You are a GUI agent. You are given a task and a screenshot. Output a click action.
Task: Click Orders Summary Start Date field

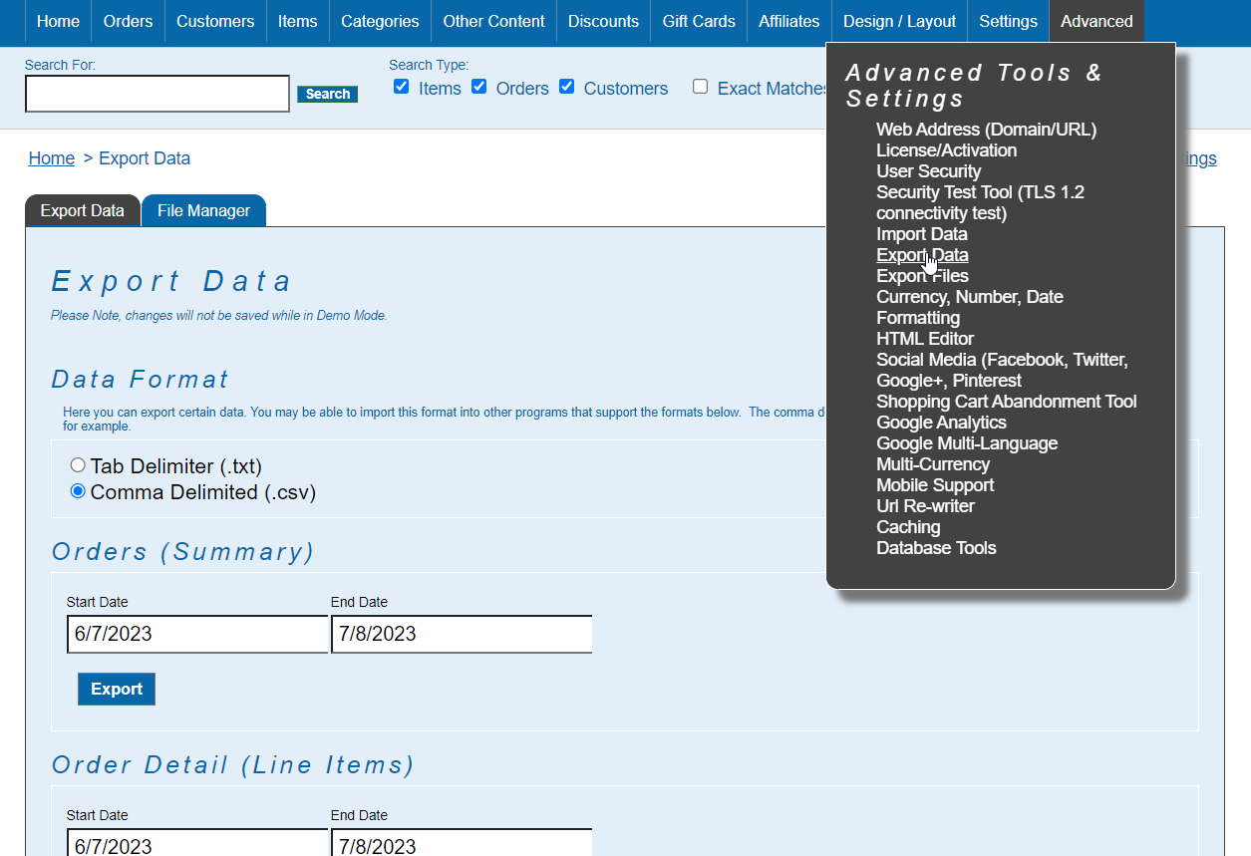pyautogui.click(x=196, y=634)
